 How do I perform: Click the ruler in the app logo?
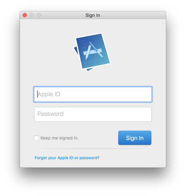pyautogui.click(x=93, y=52)
